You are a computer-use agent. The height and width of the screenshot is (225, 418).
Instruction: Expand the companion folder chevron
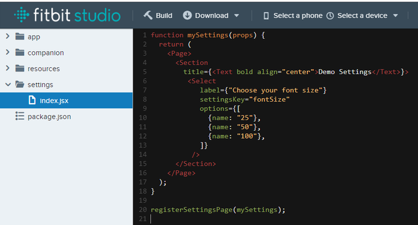click(7, 52)
